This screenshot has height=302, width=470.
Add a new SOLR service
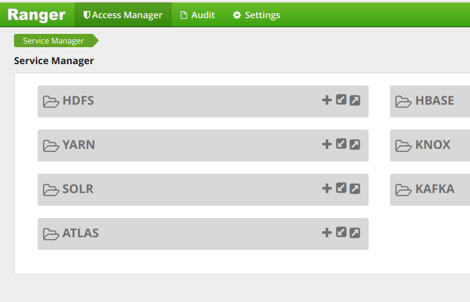[x=327, y=188]
